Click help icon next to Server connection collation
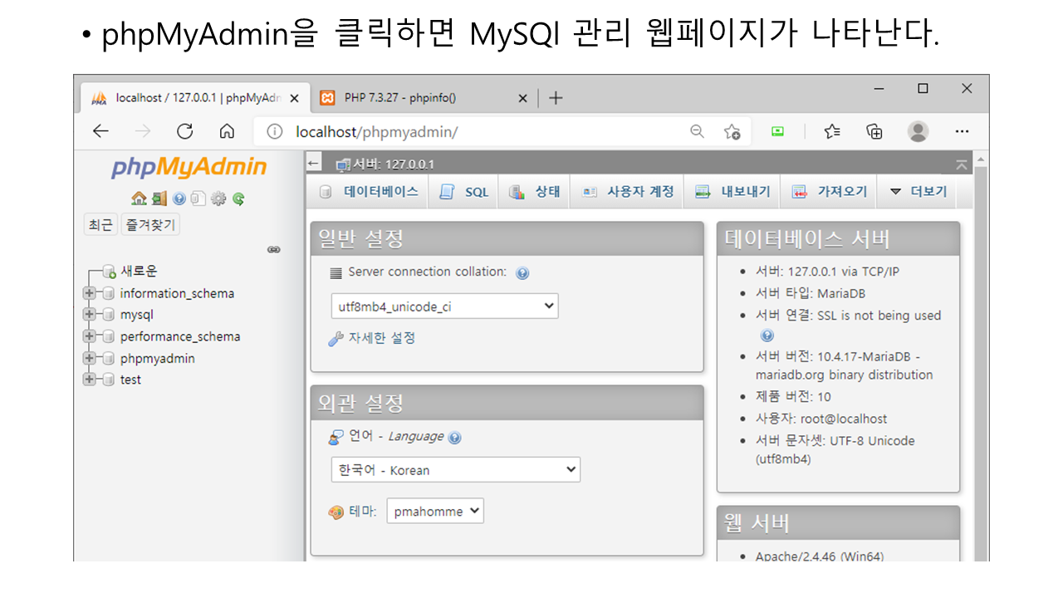1063x598 pixels. tap(522, 273)
